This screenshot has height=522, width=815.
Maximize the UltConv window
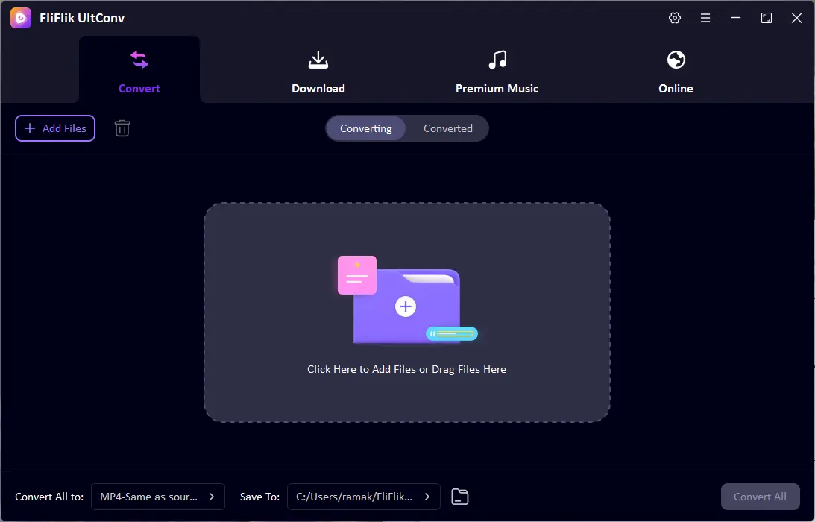click(767, 18)
